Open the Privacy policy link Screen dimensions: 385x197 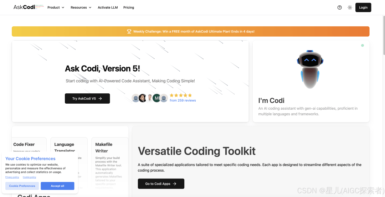click(x=12, y=177)
